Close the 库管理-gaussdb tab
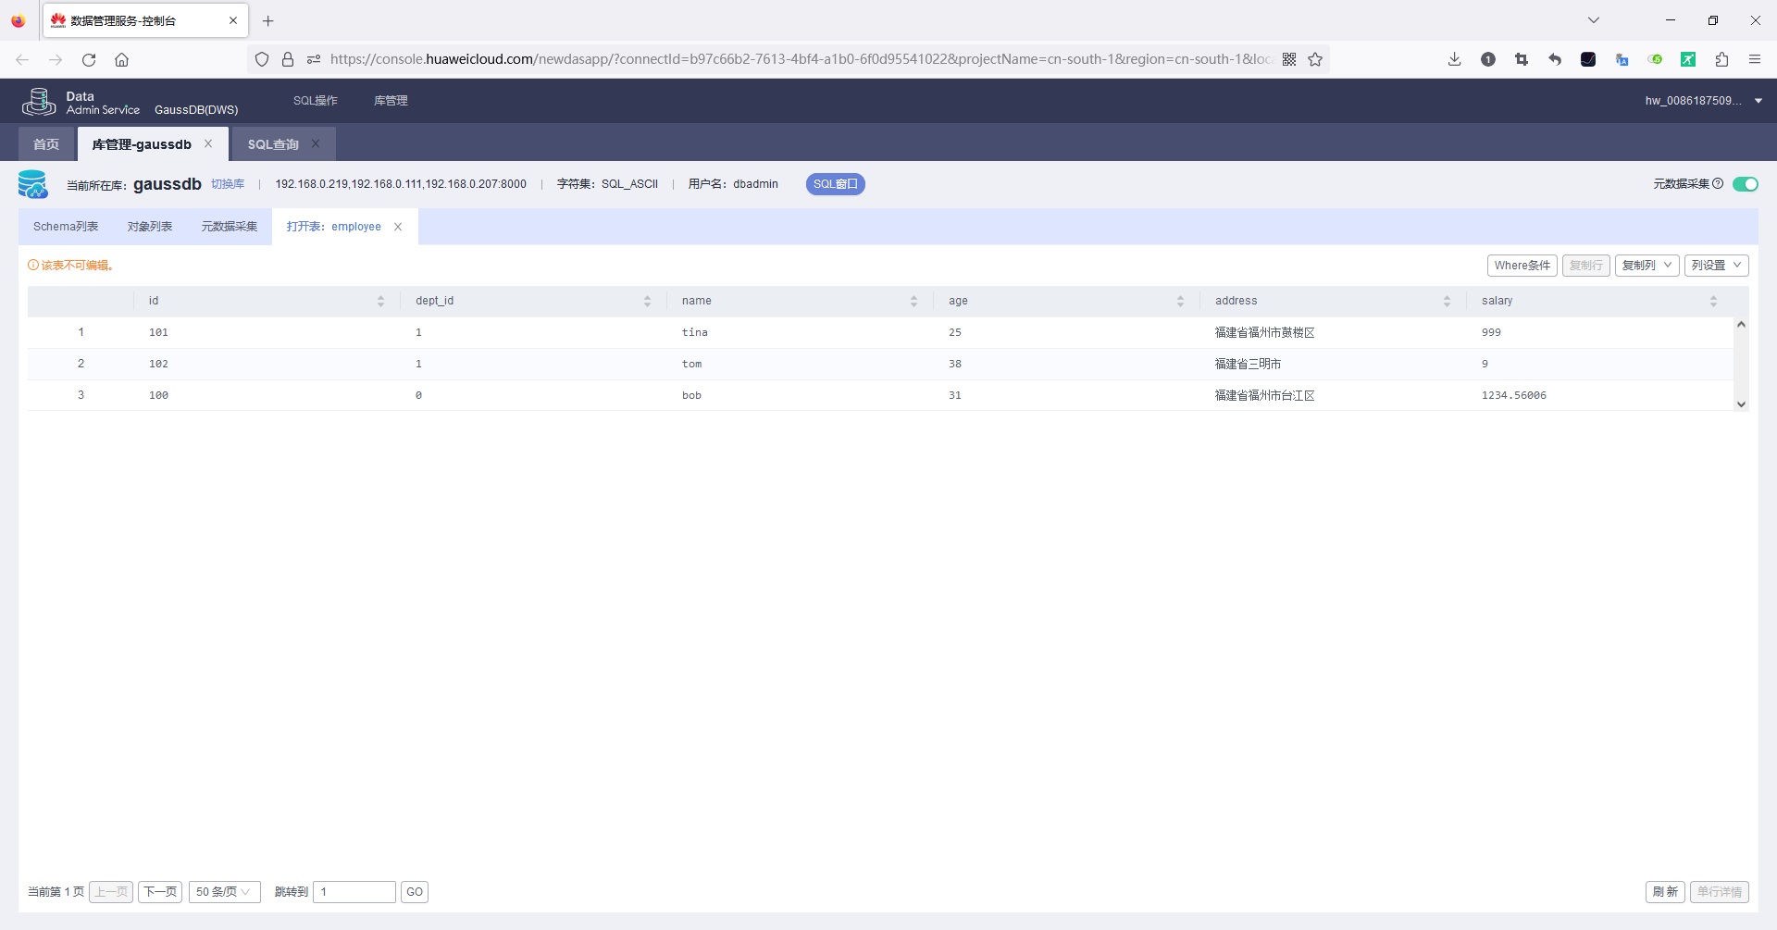Screen dimensions: 1777x930 pos(208,143)
